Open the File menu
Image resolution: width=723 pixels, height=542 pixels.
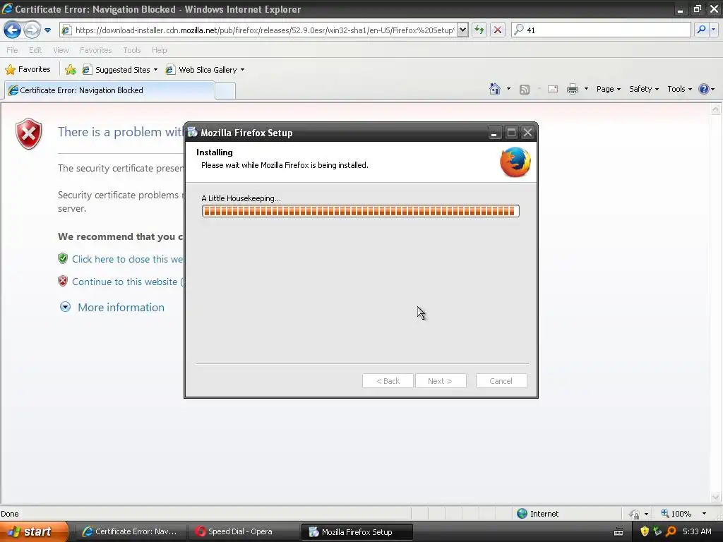12,50
